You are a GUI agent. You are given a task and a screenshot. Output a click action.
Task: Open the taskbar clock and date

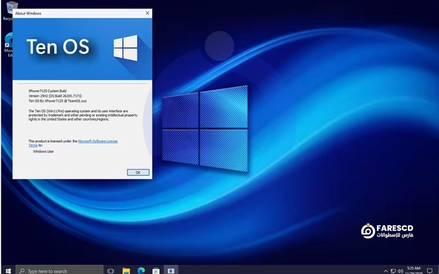pos(413,270)
